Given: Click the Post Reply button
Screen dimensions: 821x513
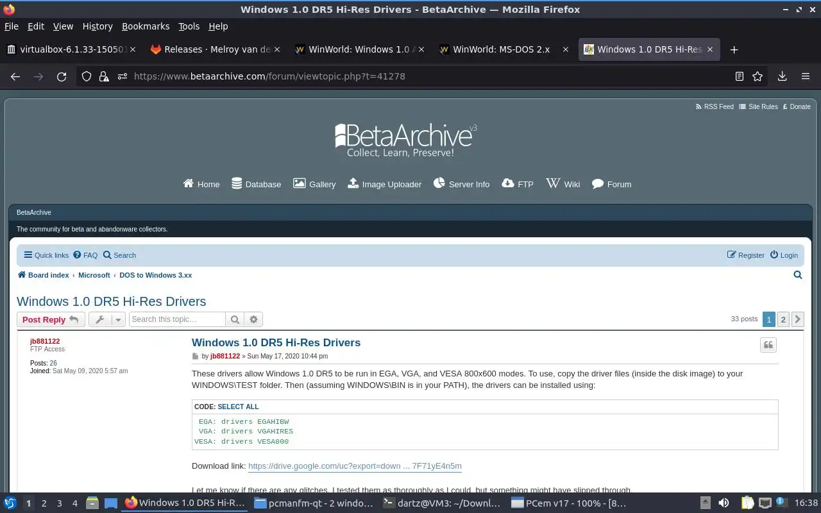Looking at the screenshot, I should [x=51, y=319].
